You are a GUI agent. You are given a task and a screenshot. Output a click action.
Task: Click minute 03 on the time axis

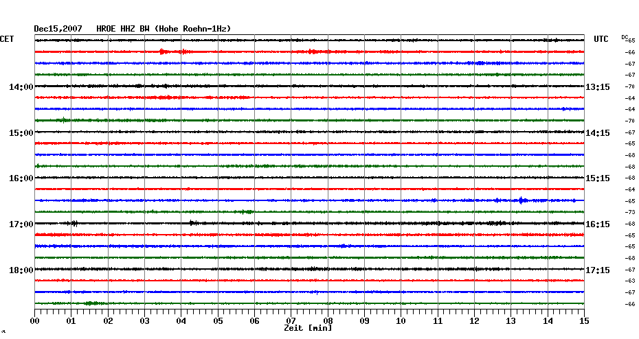(145, 320)
